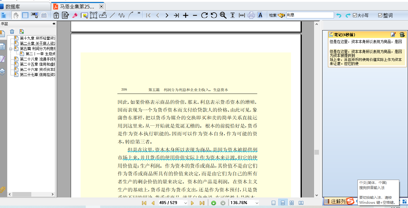
Task: Click green back navigation button
Action: (x=214, y=203)
